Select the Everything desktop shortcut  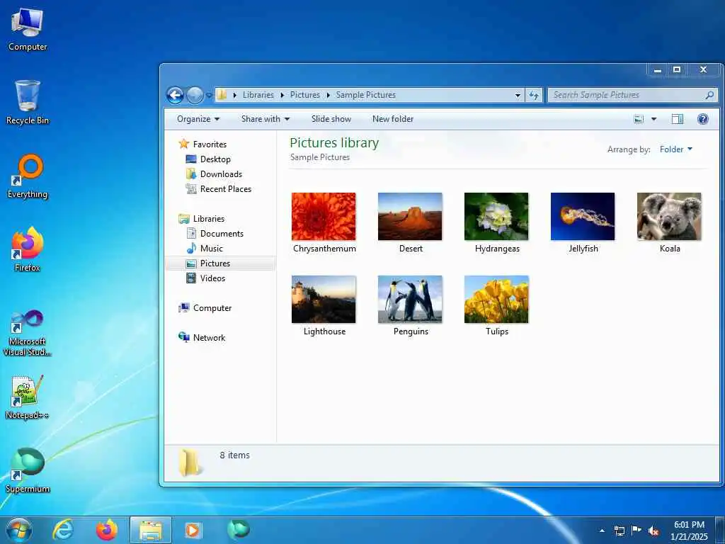pos(28,176)
